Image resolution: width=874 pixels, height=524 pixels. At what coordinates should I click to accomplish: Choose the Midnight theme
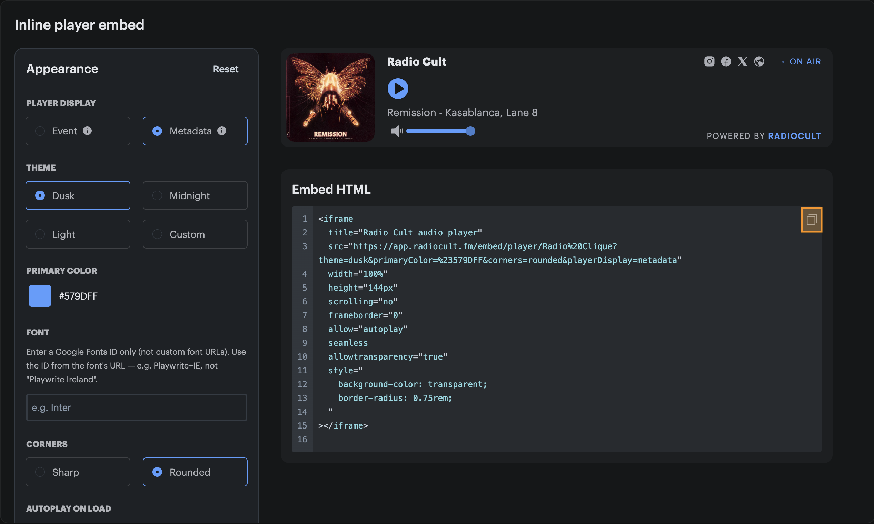click(195, 195)
